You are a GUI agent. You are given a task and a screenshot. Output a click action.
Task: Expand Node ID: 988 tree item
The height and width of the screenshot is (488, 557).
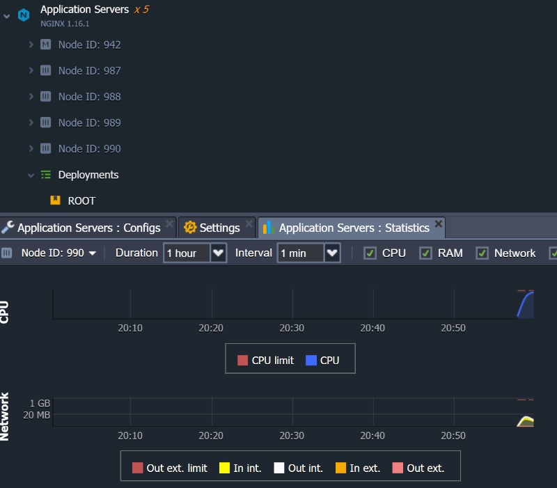(x=31, y=96)
